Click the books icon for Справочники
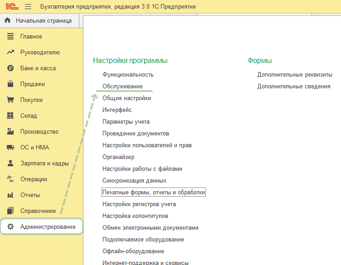Image resolution: width=341 pixels, height=265 pixels. point(10,211)
